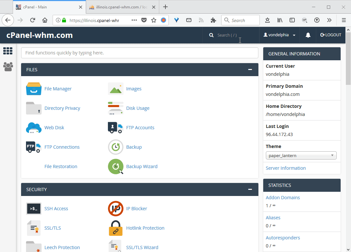351x252 pixels.
Task: Click the Aliases statistics link
Action: pos(273,218)
